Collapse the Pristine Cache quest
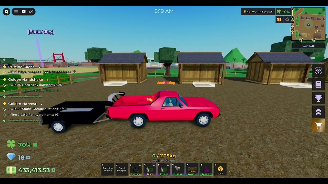328x184 pixels. point(39,67)
